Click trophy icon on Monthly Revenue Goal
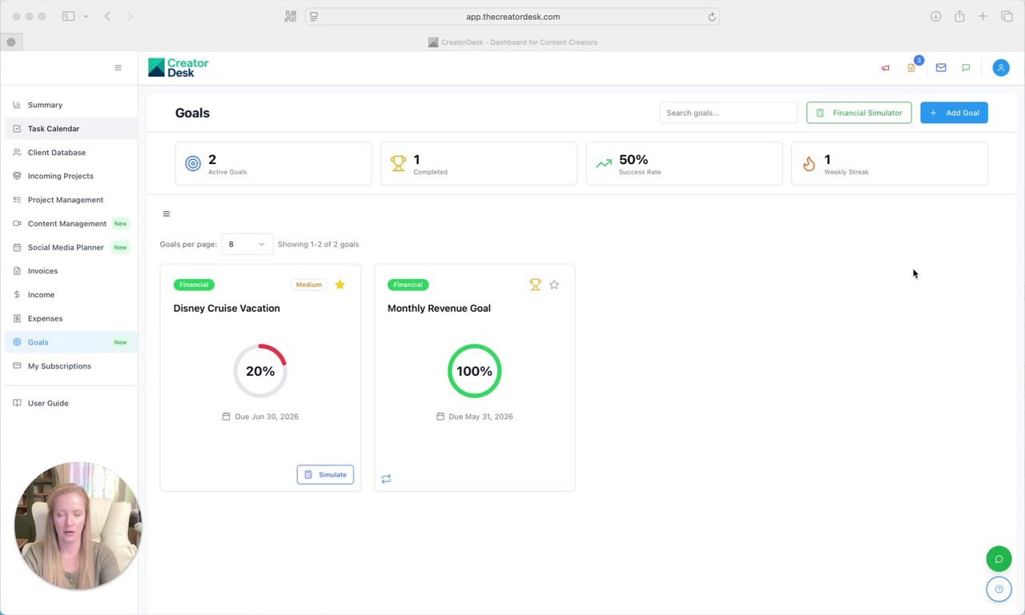Viewport: 1025px width, 615px height. [535, 284]
